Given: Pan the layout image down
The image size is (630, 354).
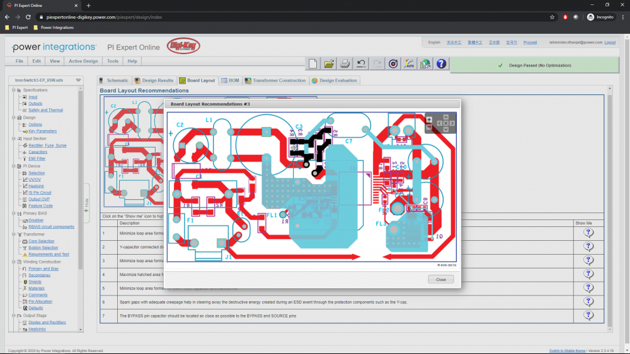Looking at the screenshot, I should click(445, 130).
